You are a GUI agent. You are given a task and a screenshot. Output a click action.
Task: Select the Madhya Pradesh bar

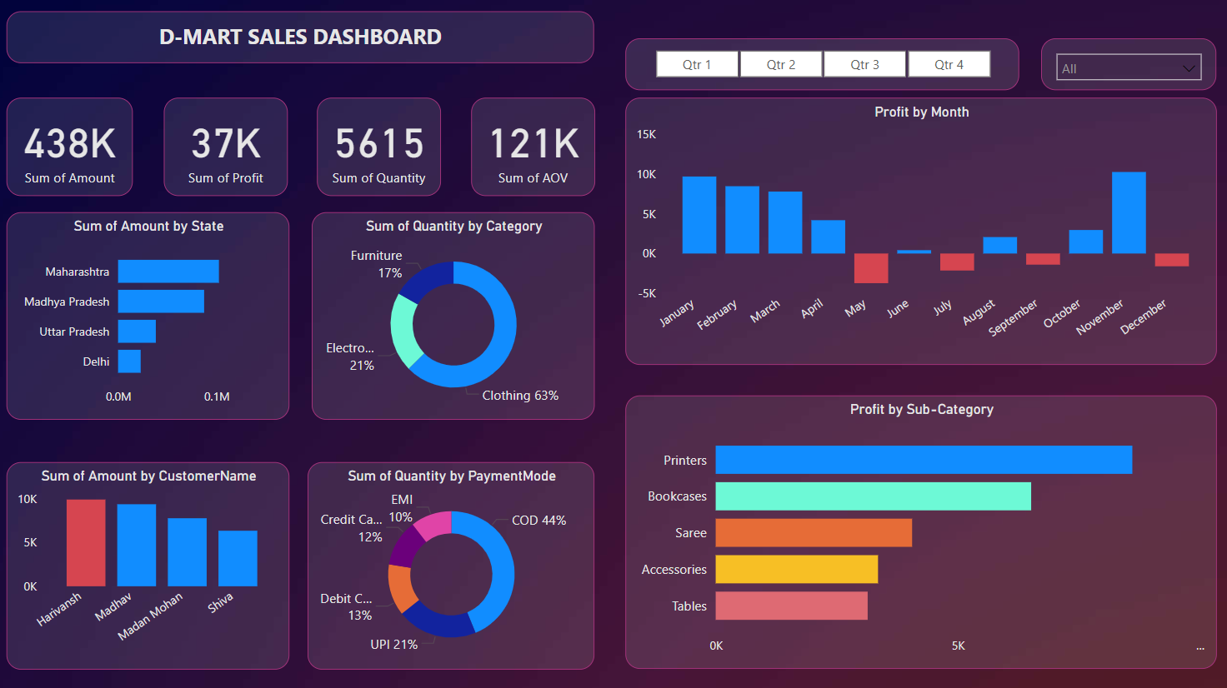pyautogui.click(x=161, y=302)
